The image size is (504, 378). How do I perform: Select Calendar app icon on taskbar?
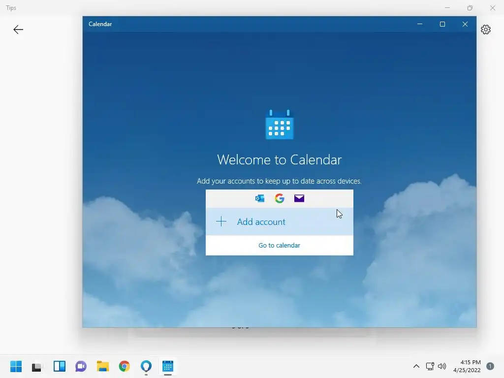point(168,366)
